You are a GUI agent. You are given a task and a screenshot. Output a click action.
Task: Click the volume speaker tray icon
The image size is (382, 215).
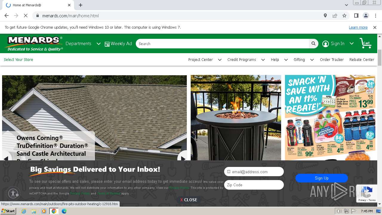339,211
